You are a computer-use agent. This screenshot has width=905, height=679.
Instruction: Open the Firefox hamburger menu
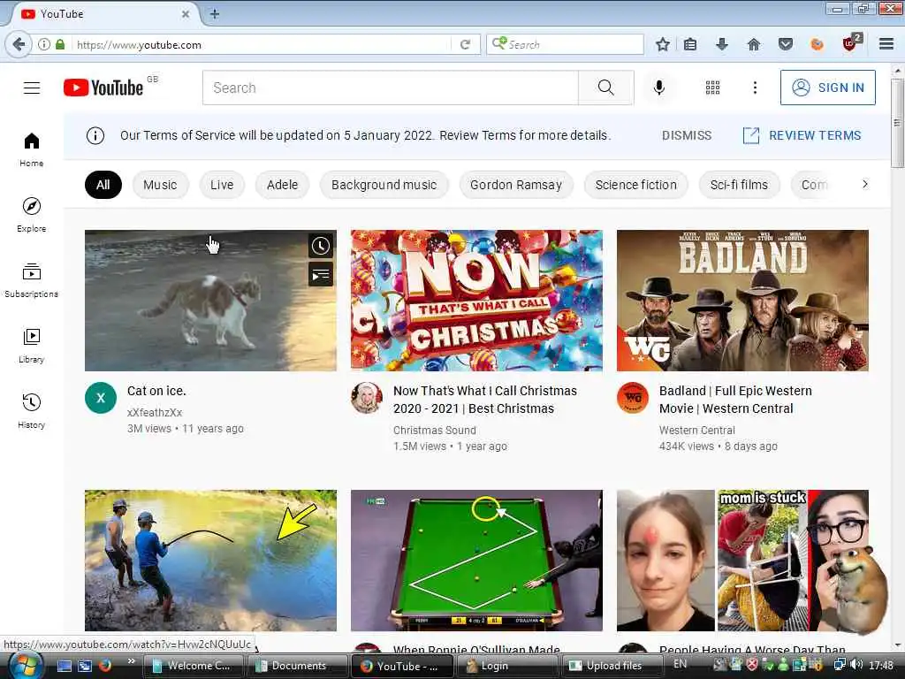[886, 44]
